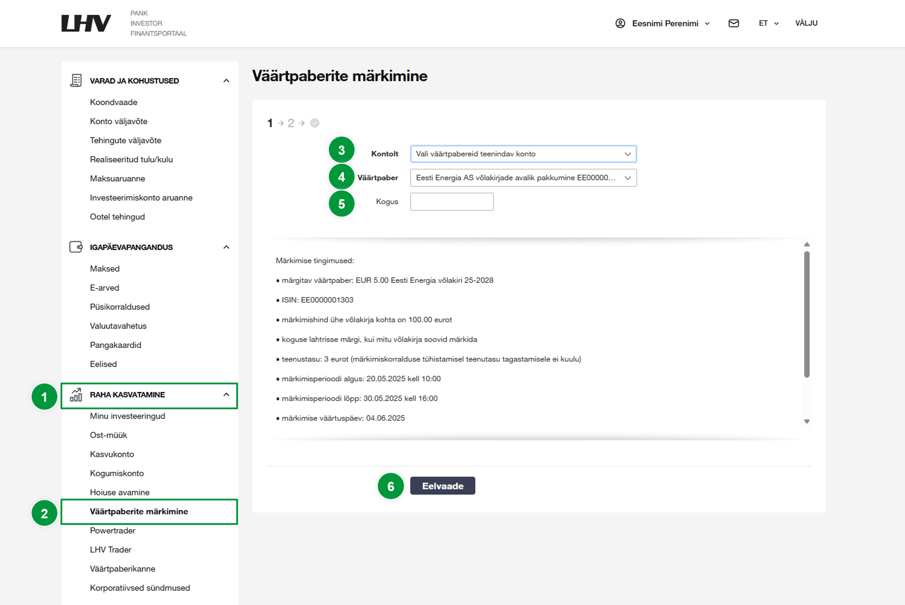This screenshot has height=605, width=905.
Task: Click the user profile avatar icon
Action: 620,23
